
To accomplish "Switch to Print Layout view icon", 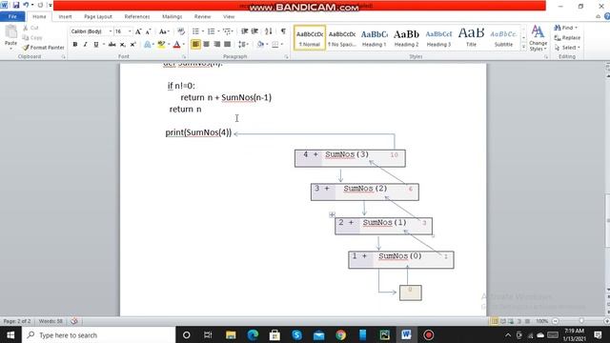I will [495, 321].
